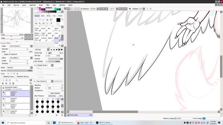This screenshot has width=223, height=125.
Task: Toggle Symmetric Ruler1 visibility box
Action: pos(3,88)
